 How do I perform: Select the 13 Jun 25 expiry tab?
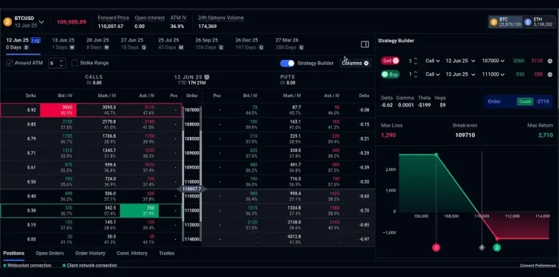point(63,44)
